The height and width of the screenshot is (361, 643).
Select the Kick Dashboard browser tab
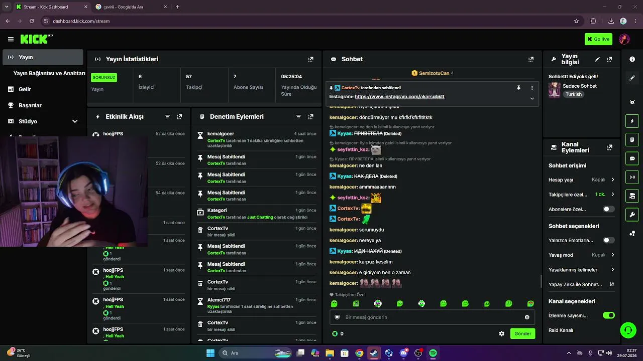click(x=50, y=7)
